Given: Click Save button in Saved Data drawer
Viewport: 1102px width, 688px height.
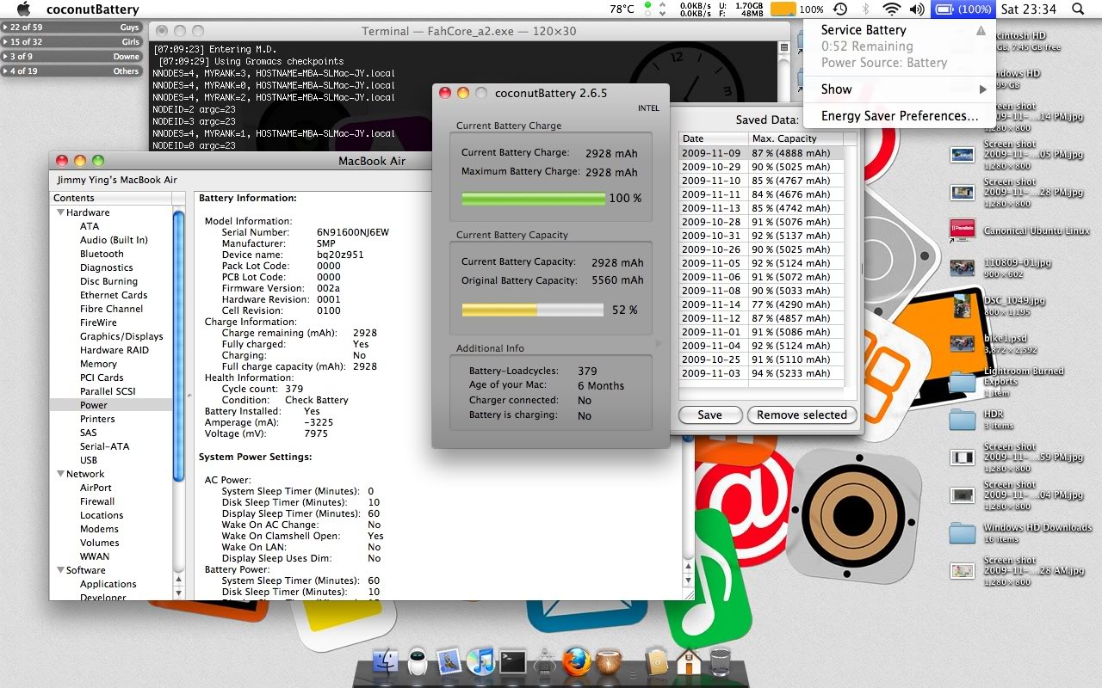Looking at the screenshot, I should pos(709,415).
